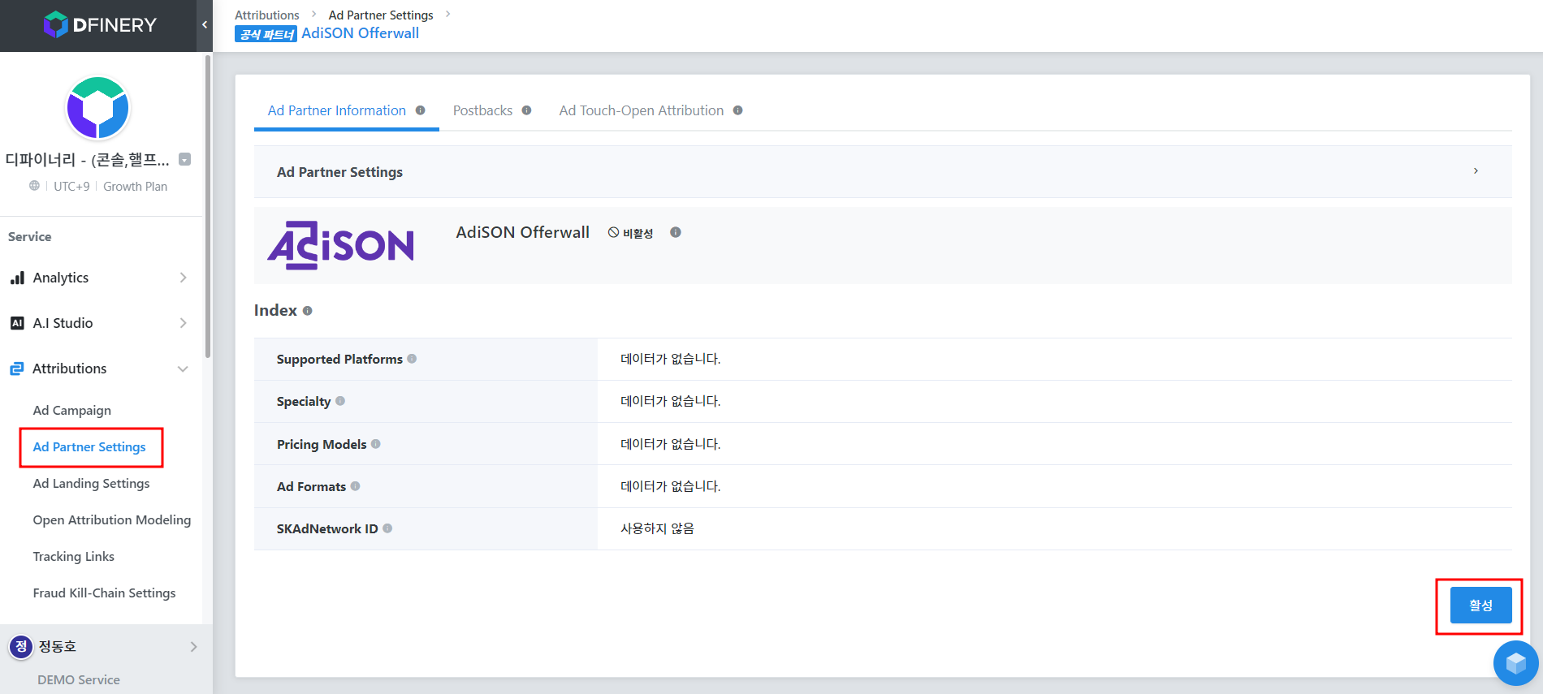The image size is (1543, 694).
Task: Click the A.I Studio icon
Action: [17, 323]
